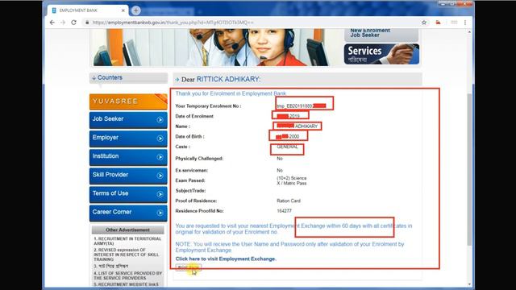The image size is (516, 290).
Task: Bookmark page with star icon
Action: click(x=424, y=23)
